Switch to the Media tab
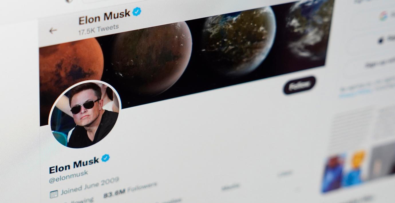 pos(230,187)
